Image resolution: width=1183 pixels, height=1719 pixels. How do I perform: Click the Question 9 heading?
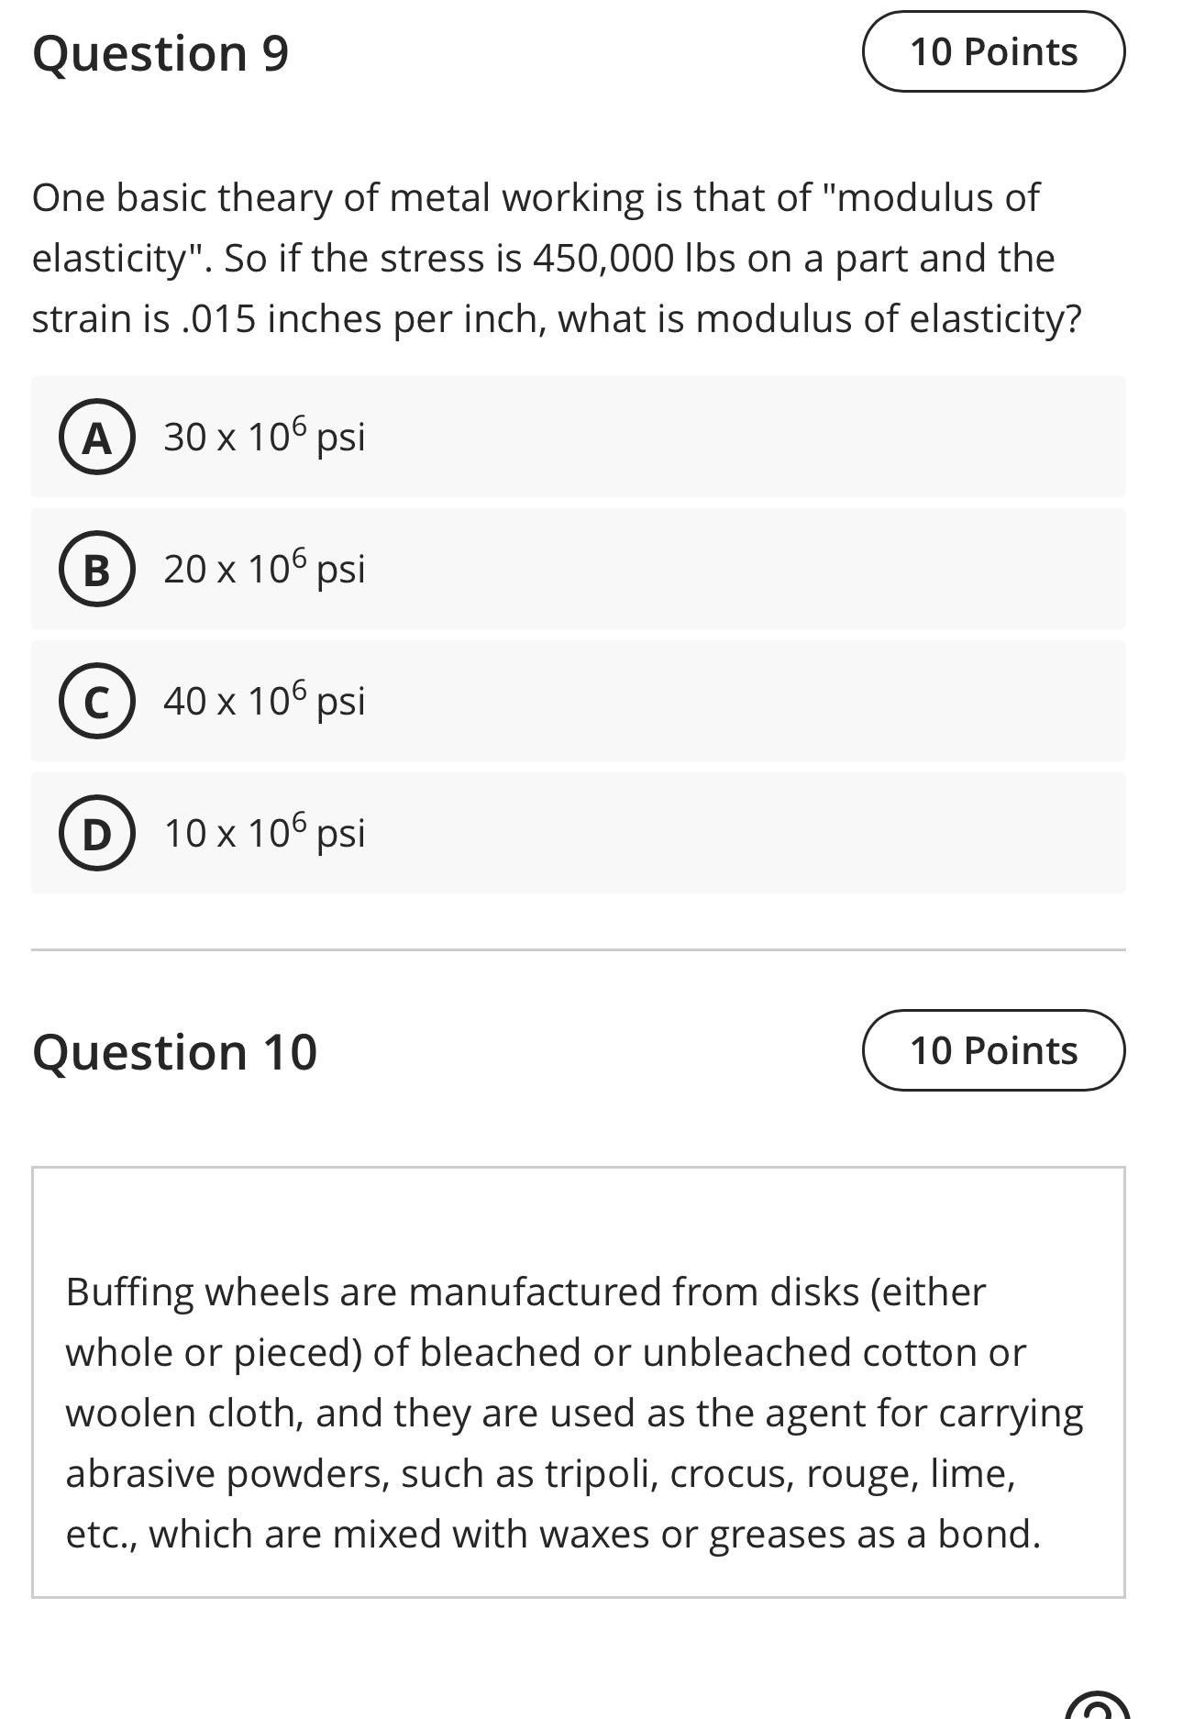point(160,53)
